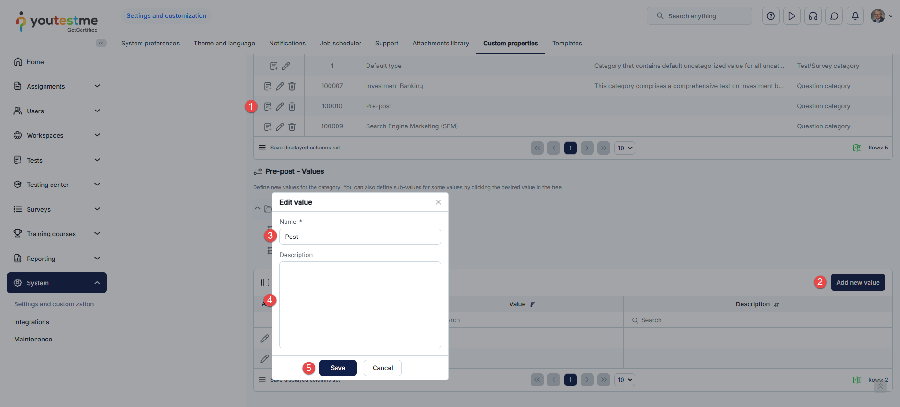Open rows-per-page dropdown of the values table
This screenshot has width=900, height=407.
pos(624,380)
